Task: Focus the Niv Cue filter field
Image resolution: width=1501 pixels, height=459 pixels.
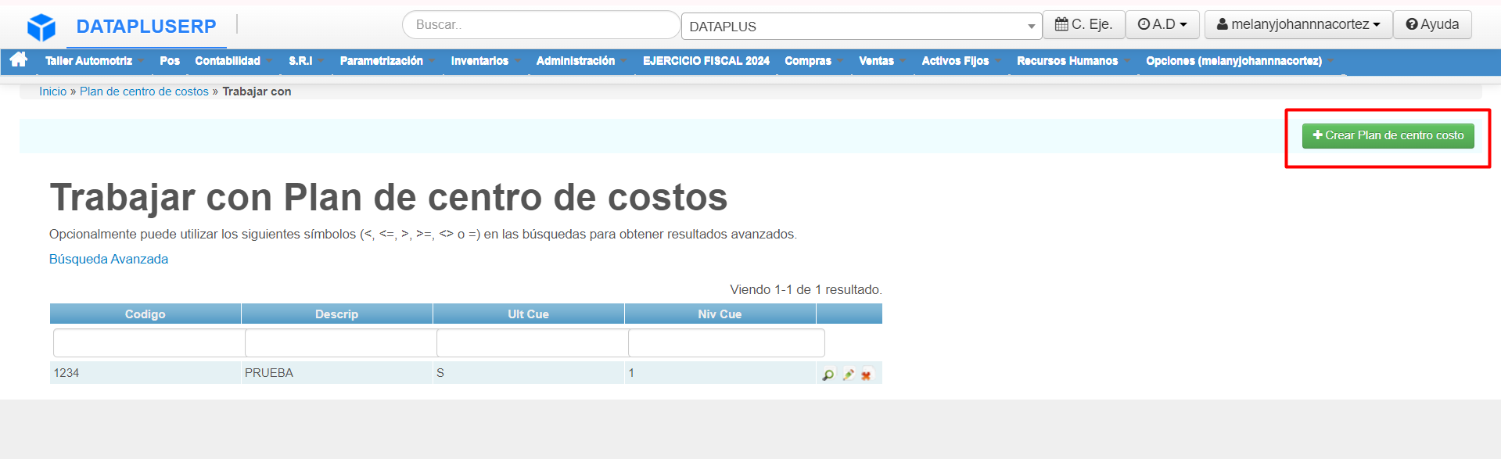Action: coord(727,342)
